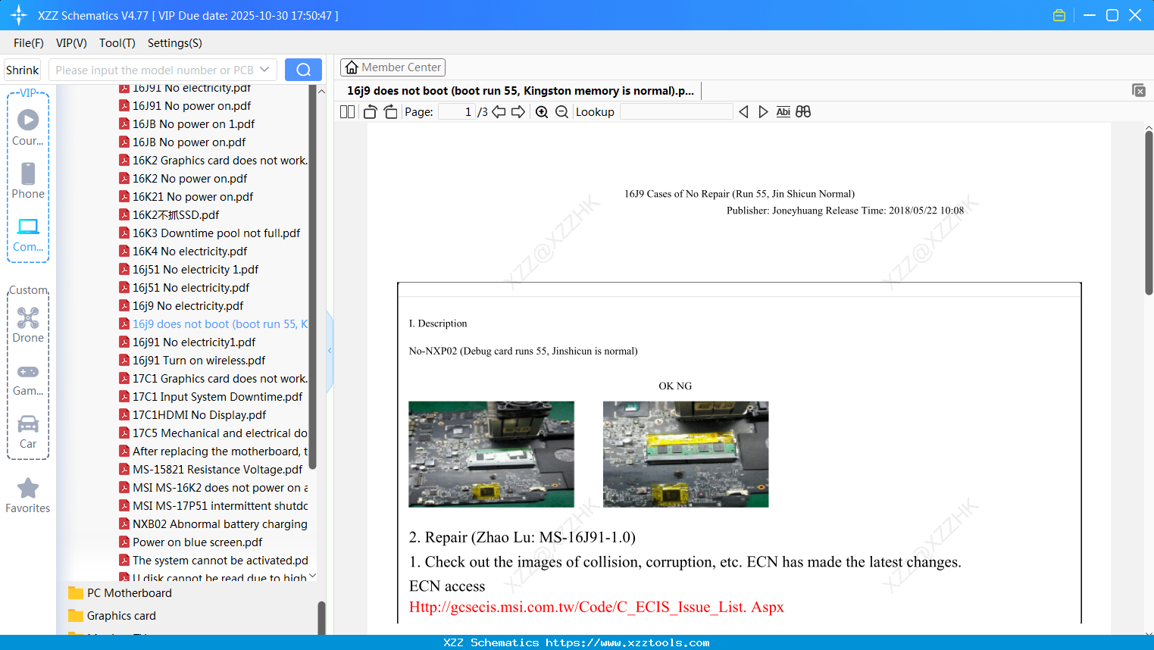Click the OK board photo thumbnail

pos(491,454)
